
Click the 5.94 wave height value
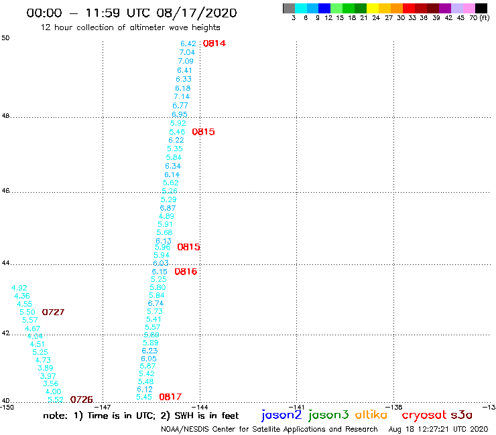[x=162, y=255]
